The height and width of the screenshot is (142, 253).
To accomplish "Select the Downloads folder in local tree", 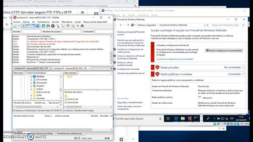I will [x=42, y=83].
